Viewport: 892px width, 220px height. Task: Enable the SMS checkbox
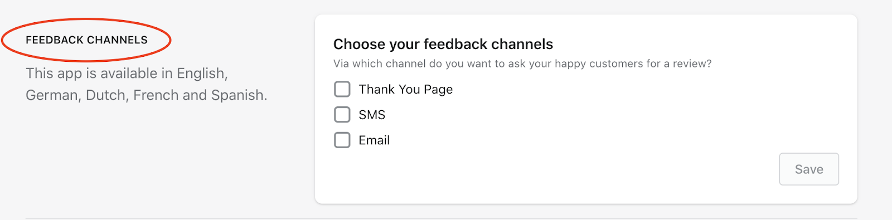coord(342,115)
